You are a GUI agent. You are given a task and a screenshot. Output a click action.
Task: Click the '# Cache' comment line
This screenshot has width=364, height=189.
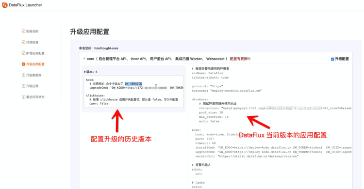(x=198, y=183)
